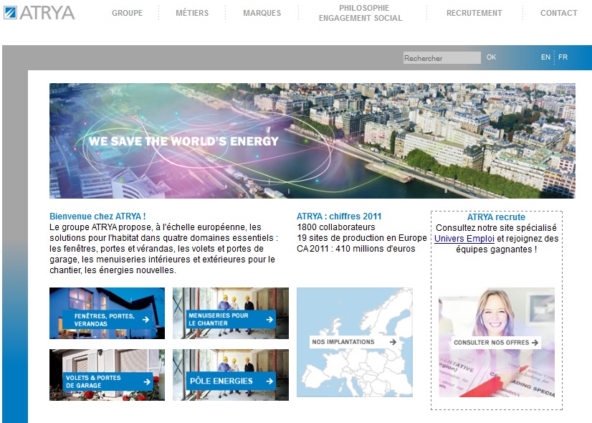The width and height of the screenshot is (592, 423).
Task: Focus the Rechercher search field
Action: click(441, 58)
